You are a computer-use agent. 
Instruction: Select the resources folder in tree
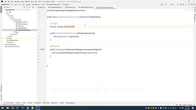click(x=15, y=34)
